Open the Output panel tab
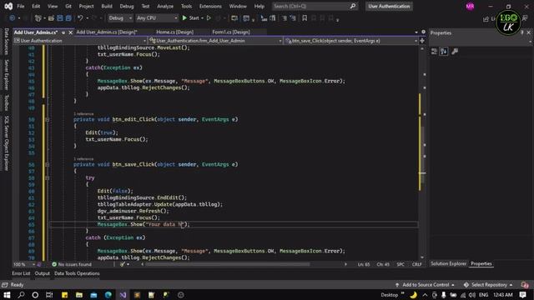The width and height of the screenshot is (534, 300). [x=43, y=273]
